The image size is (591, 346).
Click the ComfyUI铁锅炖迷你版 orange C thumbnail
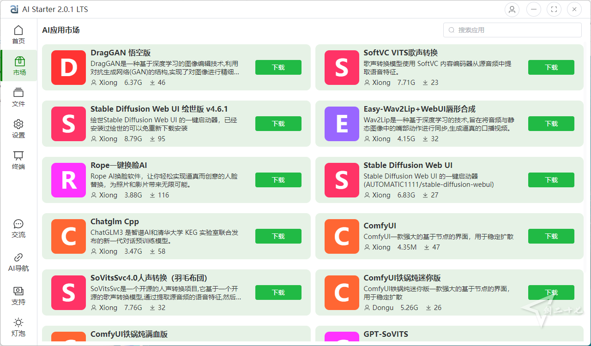341,292
